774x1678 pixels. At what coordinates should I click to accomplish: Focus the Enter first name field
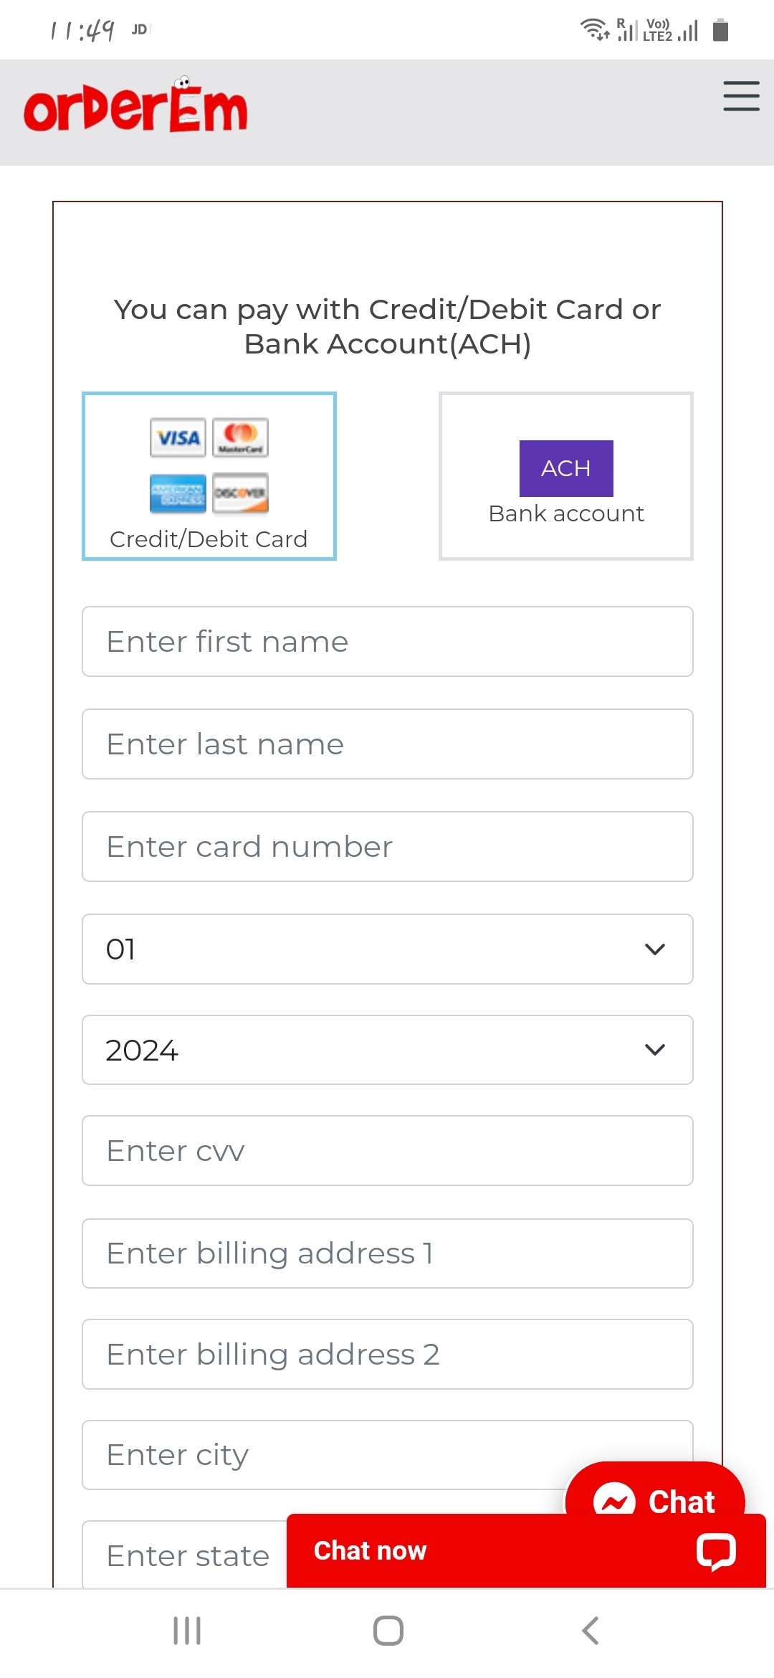(387, 641)
